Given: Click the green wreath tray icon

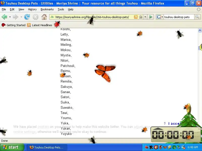Looking at the screenshot, I should [174, 147].
